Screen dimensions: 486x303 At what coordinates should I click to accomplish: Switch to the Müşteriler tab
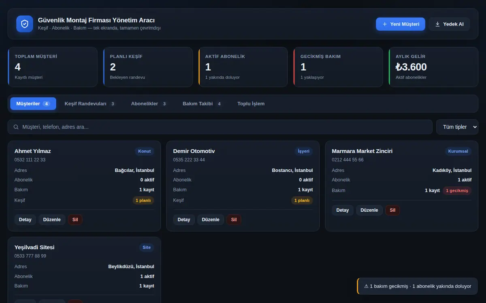click(x=33, y=104)
